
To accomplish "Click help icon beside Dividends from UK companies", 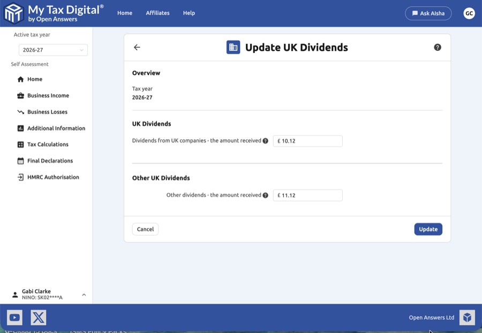I will [266, 141].
